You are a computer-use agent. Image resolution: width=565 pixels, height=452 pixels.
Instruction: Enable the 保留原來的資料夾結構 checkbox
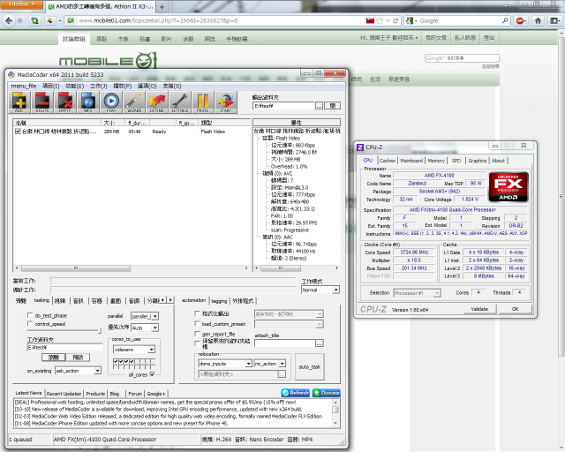[x=197, y=343]
